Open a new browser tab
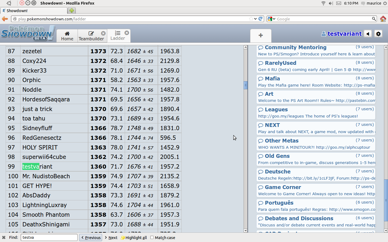The width and height of the screenshot is (388, 242). click(72, 10)
